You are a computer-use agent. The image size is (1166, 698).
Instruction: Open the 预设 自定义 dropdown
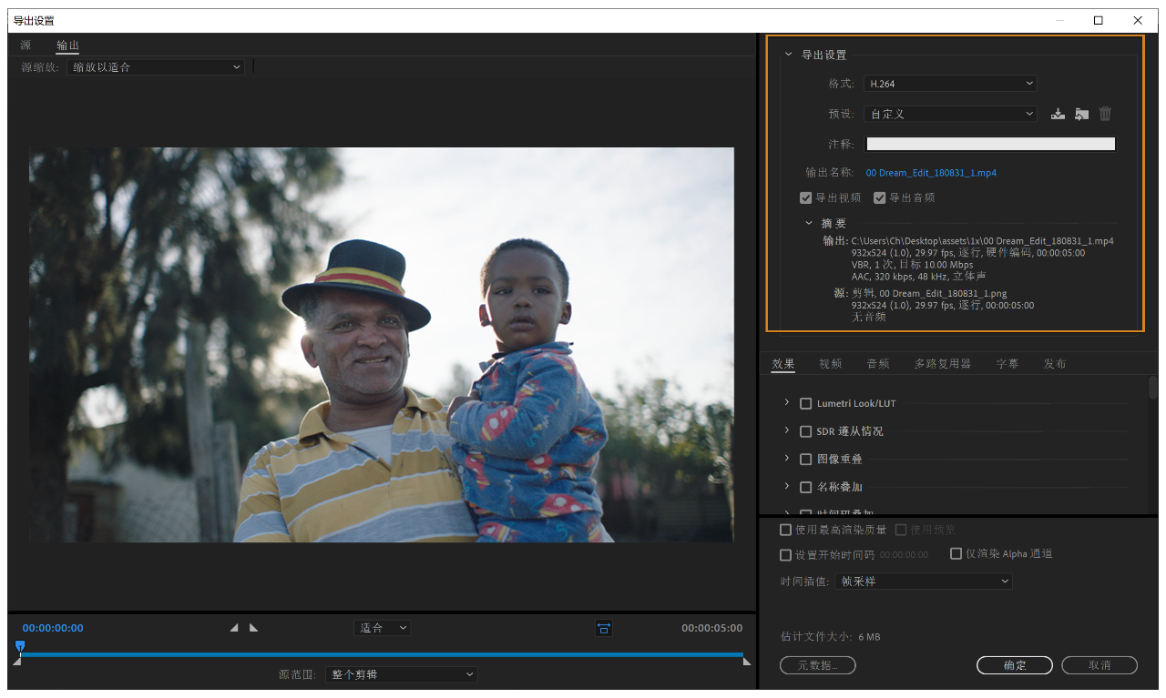(x=950, y=114)
